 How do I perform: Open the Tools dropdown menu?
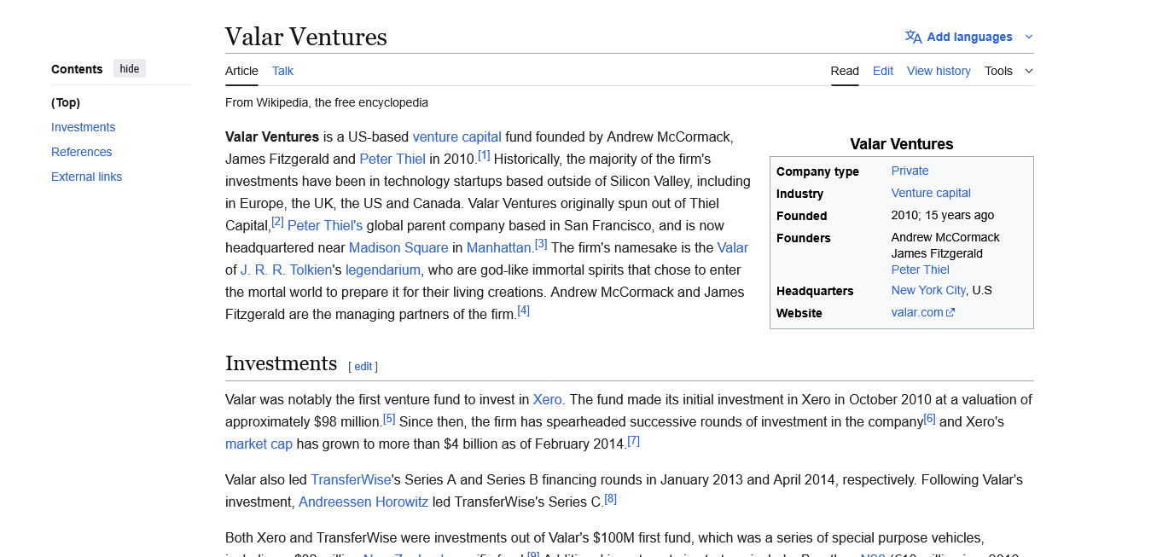[1009, 71]
